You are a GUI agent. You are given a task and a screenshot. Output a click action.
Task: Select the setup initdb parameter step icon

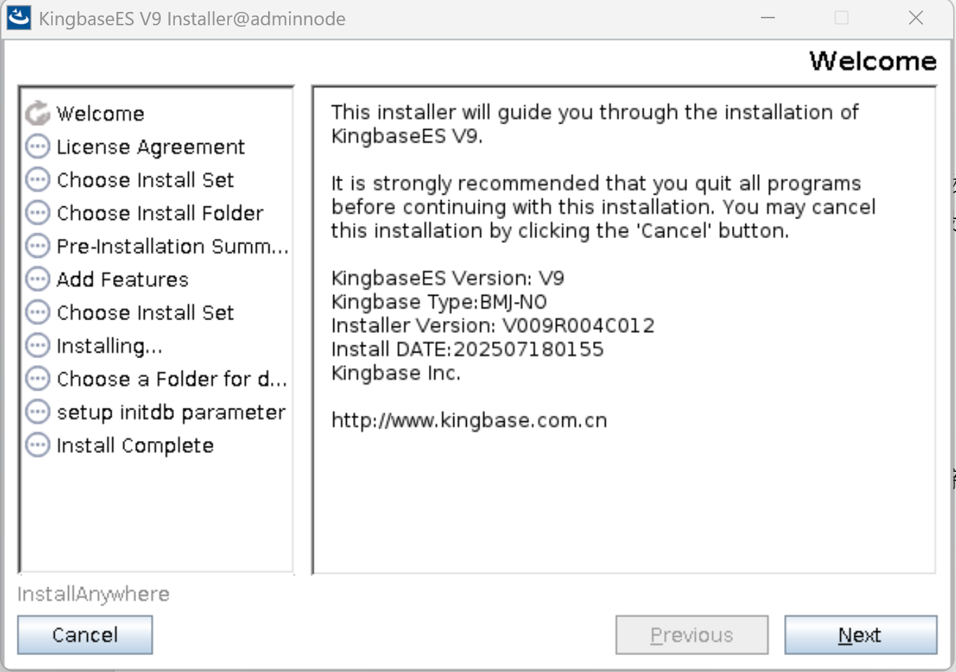point(37,412)
